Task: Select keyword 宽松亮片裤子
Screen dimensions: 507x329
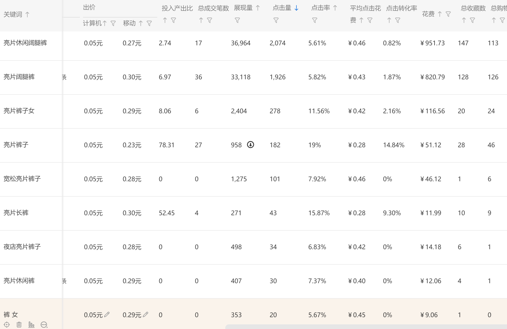Action: tap(22, 179)
